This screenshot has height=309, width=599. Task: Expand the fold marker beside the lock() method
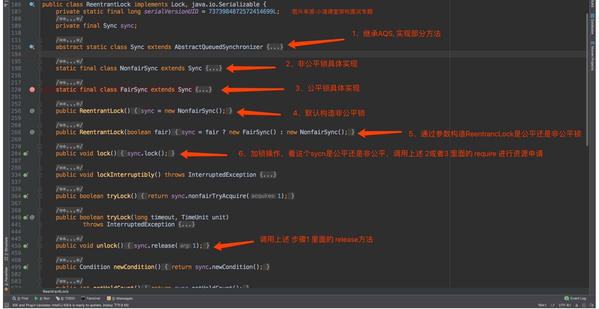[40, 153]
